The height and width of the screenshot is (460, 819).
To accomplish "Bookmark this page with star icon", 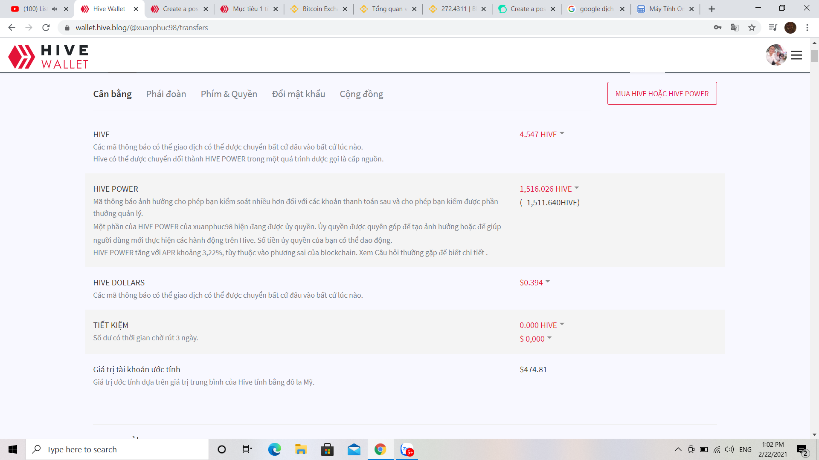I will (x=752, y=28).
